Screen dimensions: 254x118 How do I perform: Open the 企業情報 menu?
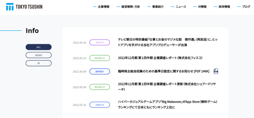click(104, 7)
